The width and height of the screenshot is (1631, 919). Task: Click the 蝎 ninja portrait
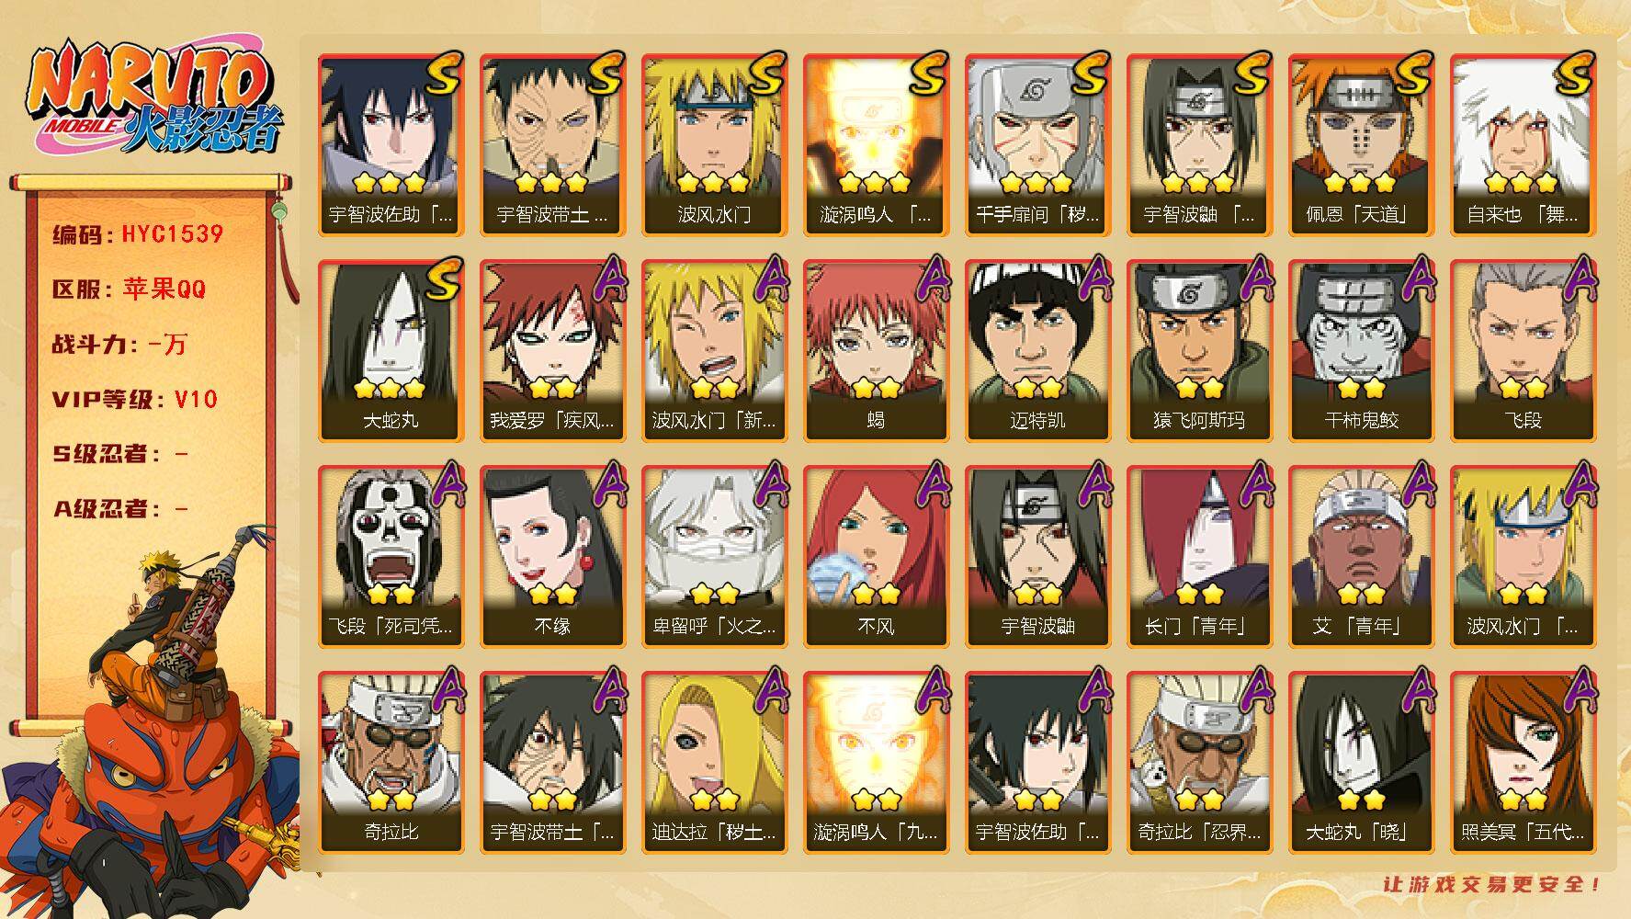(876, 350)
